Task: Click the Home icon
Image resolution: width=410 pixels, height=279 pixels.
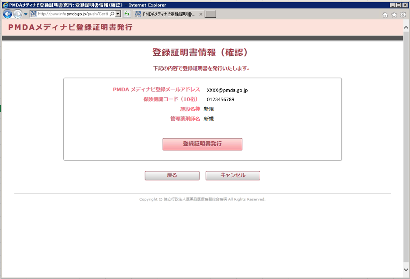Action: tap(385, 15)
